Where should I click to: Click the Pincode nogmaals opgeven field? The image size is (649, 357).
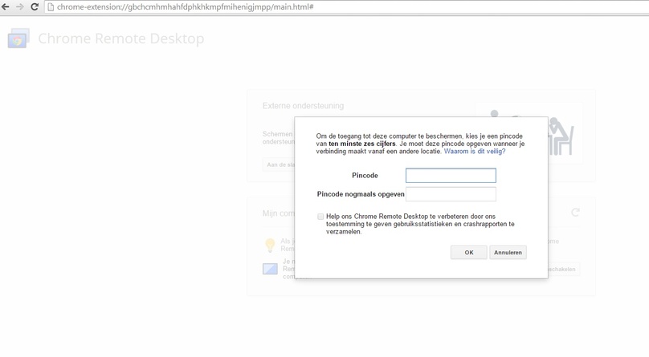click(x=451, y=194)
